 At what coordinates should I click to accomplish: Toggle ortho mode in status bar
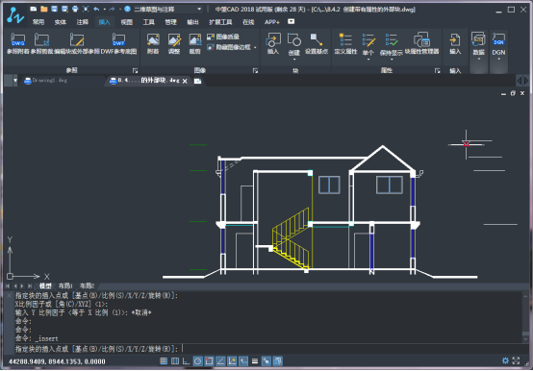tap(186, 360)
